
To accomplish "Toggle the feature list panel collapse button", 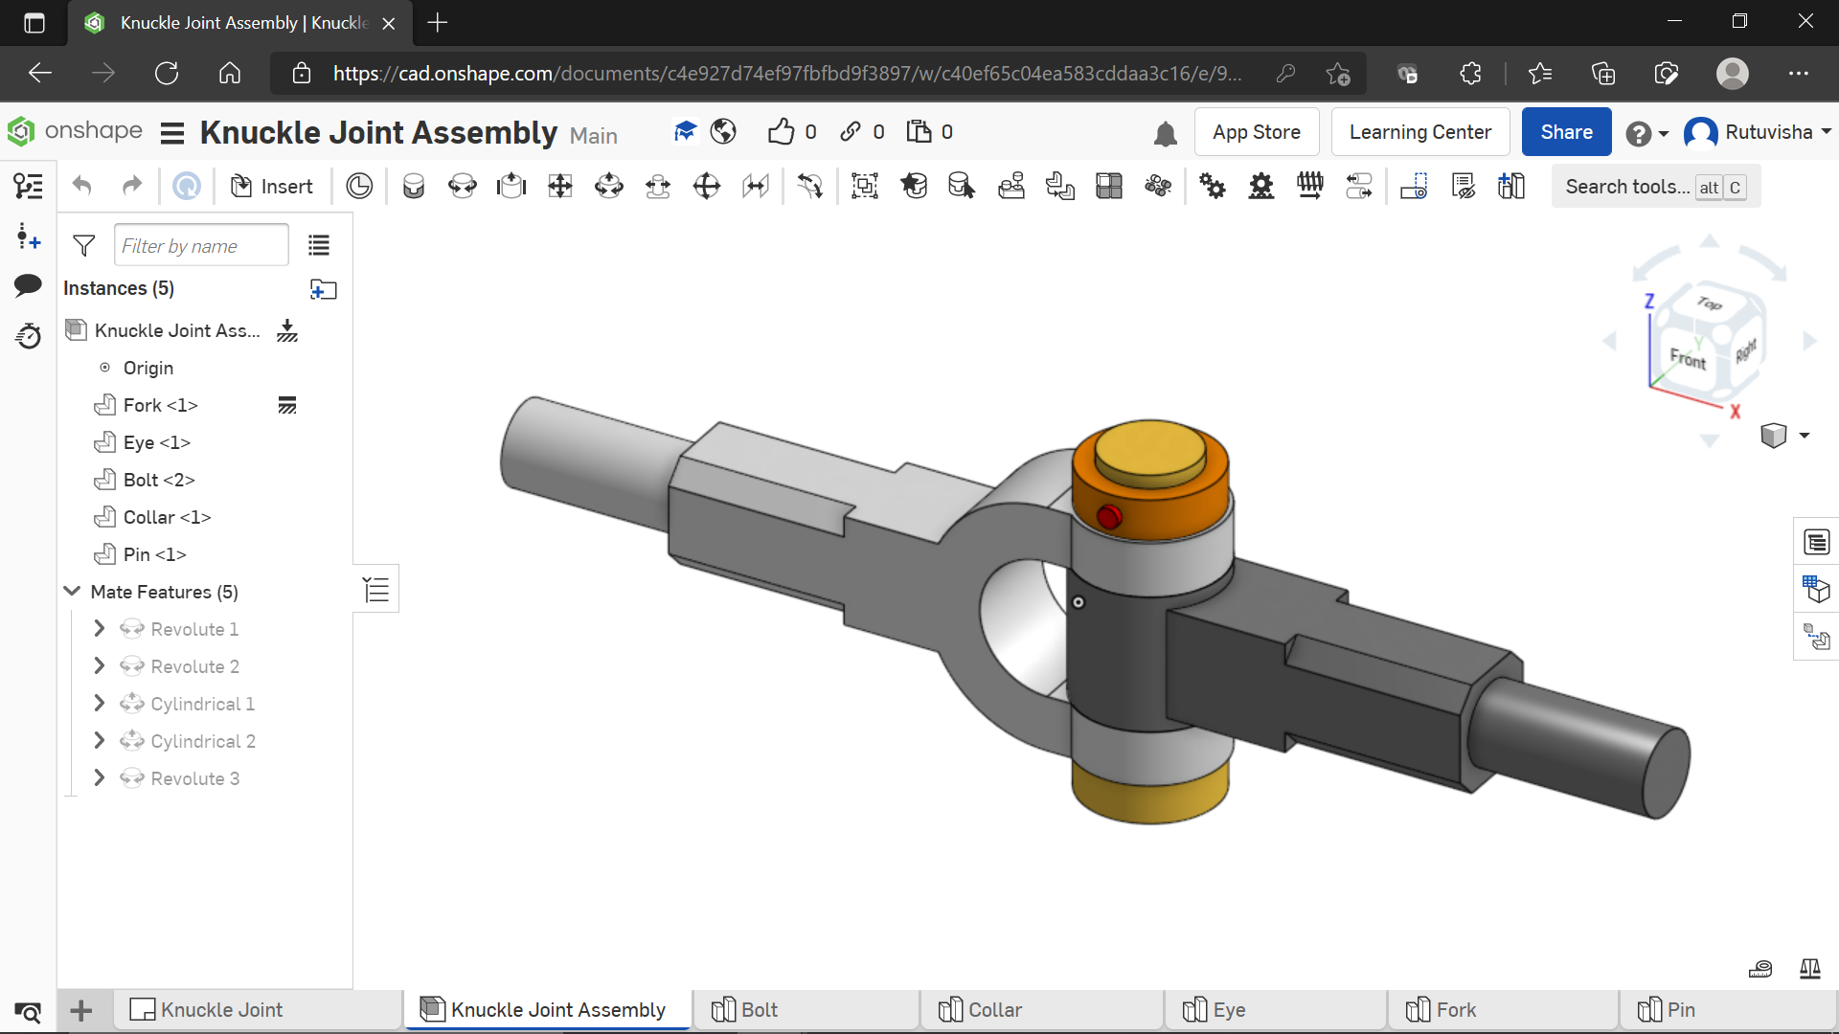I will tap(376, 589).
